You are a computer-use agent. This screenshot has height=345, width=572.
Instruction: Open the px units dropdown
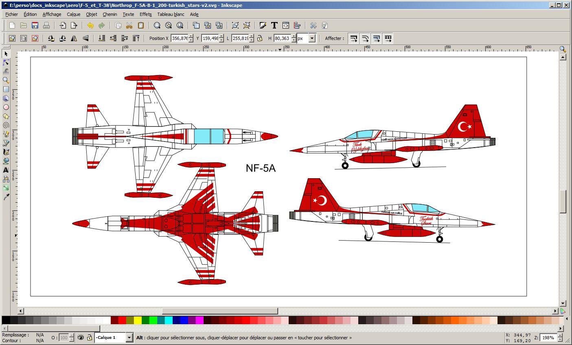point(312,38)
